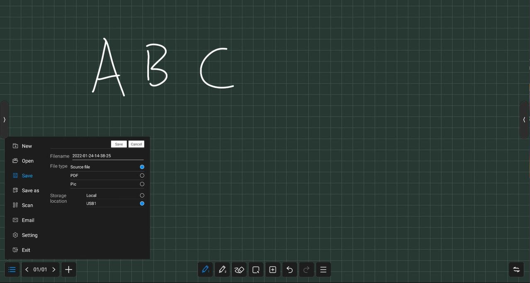Select PDF file type radio button
Image resolution: width=530 pixels, height=283 pixels.
(142, 176)
